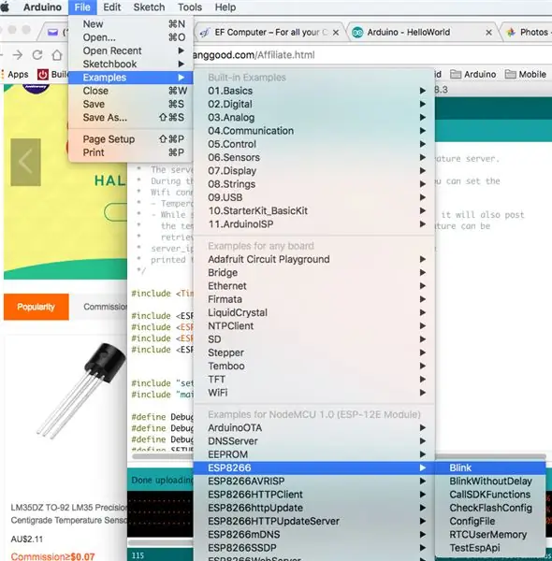Switch to Arduino - HelloWorld browser tab
Image resolution: width=552 pixels, height=561 pixels.
pyautogui.click(x=422, y=32)
